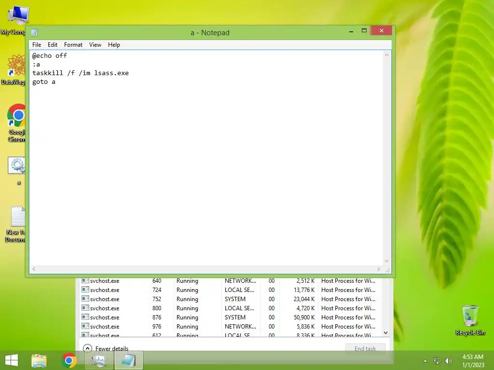Select the 'a' batch file desktop icon
Viewport: 494px width, 370px height.
click(x=16, y=171)
